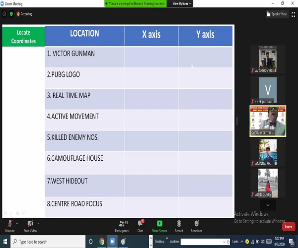This screenshot has height=248, width=298.
Task: Select AVISHEK VER participant thumbnail
Action: [x=268, y=59]
